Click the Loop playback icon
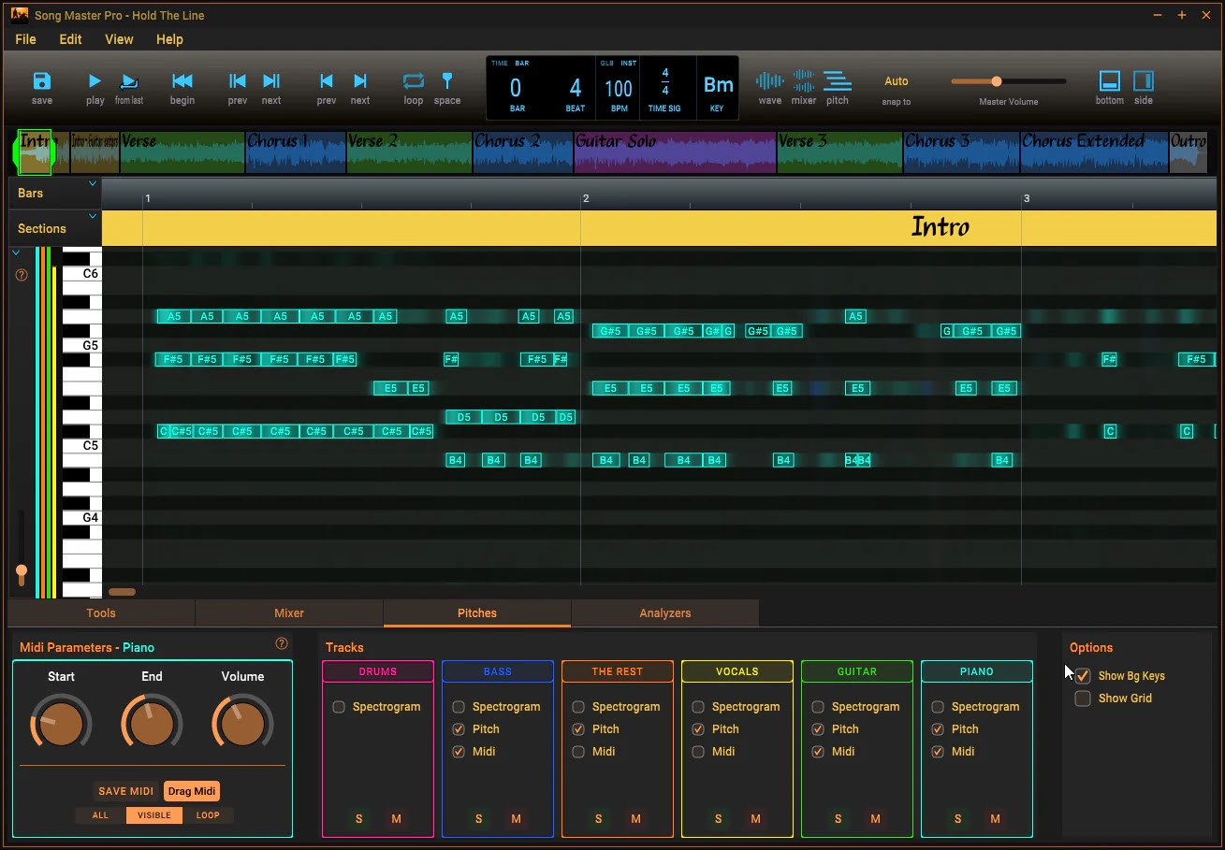This screenshot has width=1225, height=850. [413, 82]
